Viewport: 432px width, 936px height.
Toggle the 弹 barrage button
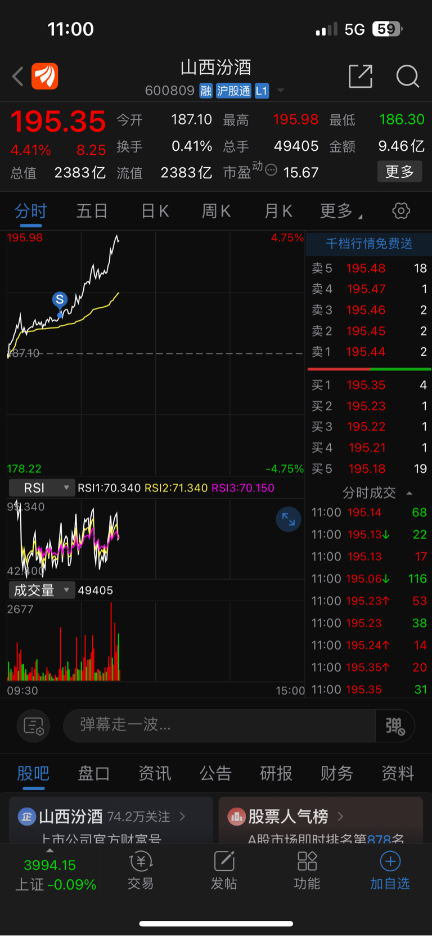(395, 726)
